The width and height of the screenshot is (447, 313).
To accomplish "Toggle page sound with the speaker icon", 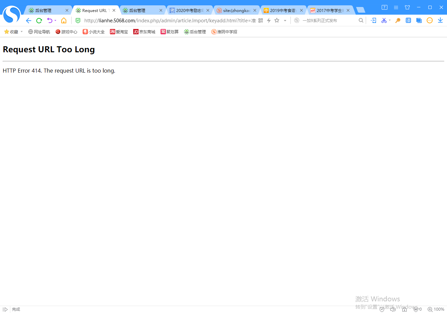I will [x=393, y=309].
